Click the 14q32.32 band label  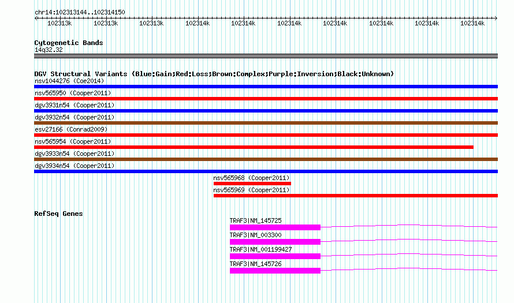coord(49,50)
